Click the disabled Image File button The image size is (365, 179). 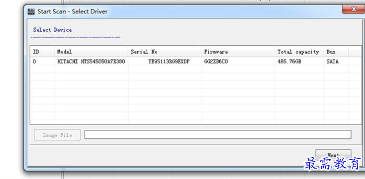coord(57,135)
